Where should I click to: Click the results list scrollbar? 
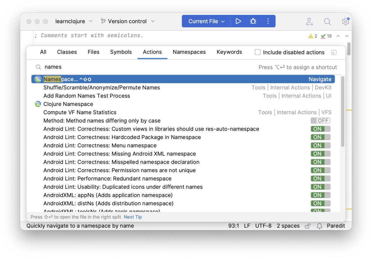343,111
